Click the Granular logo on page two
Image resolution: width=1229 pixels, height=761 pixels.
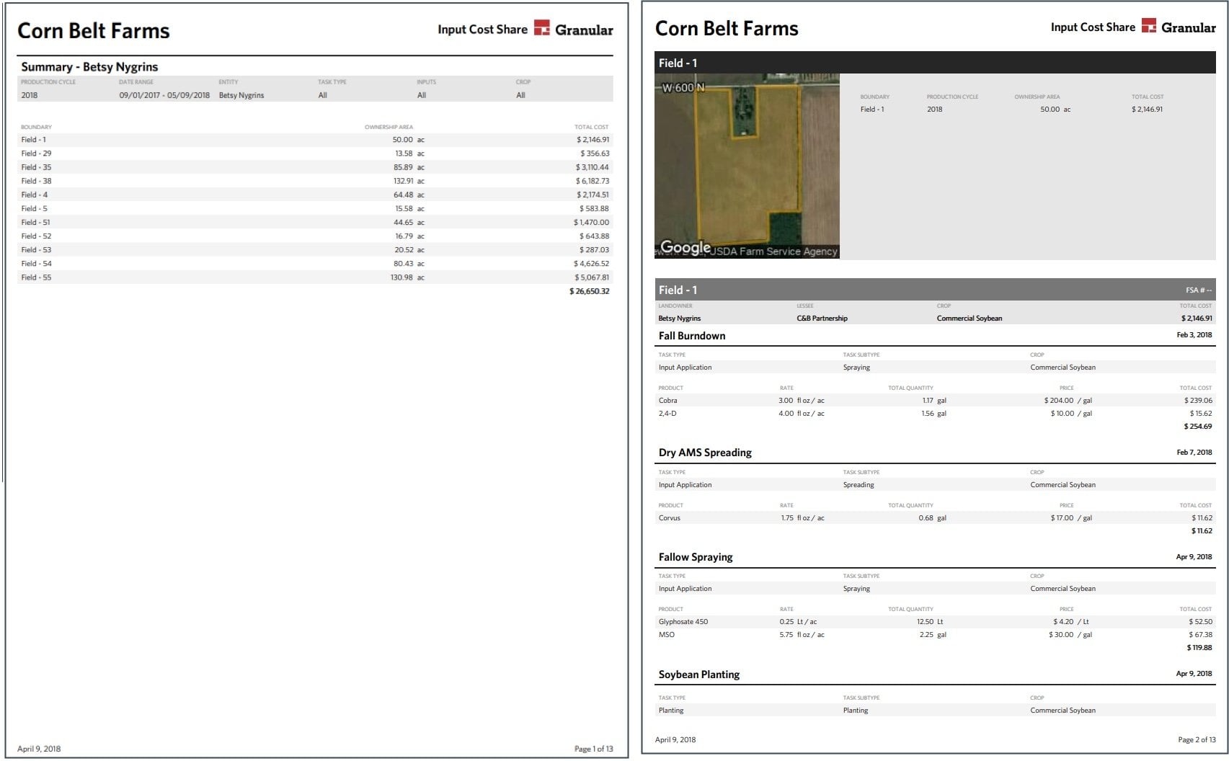(1179, 27)
